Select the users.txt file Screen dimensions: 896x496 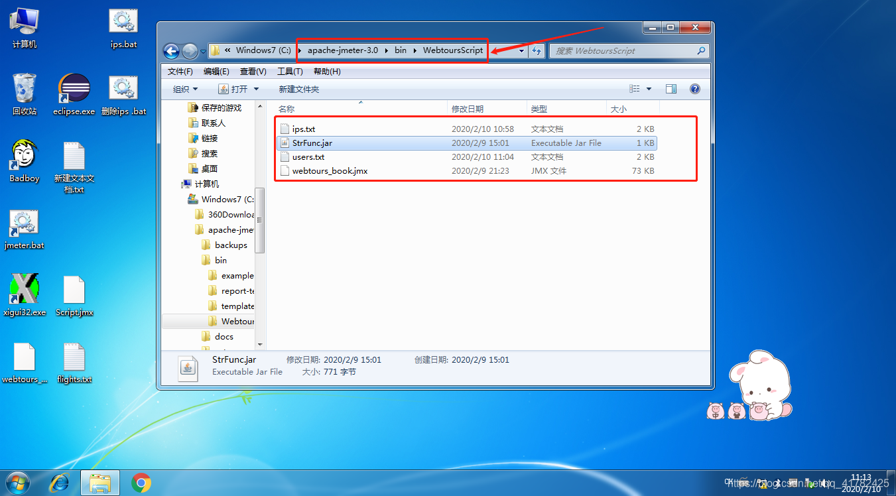coord(466,157)
